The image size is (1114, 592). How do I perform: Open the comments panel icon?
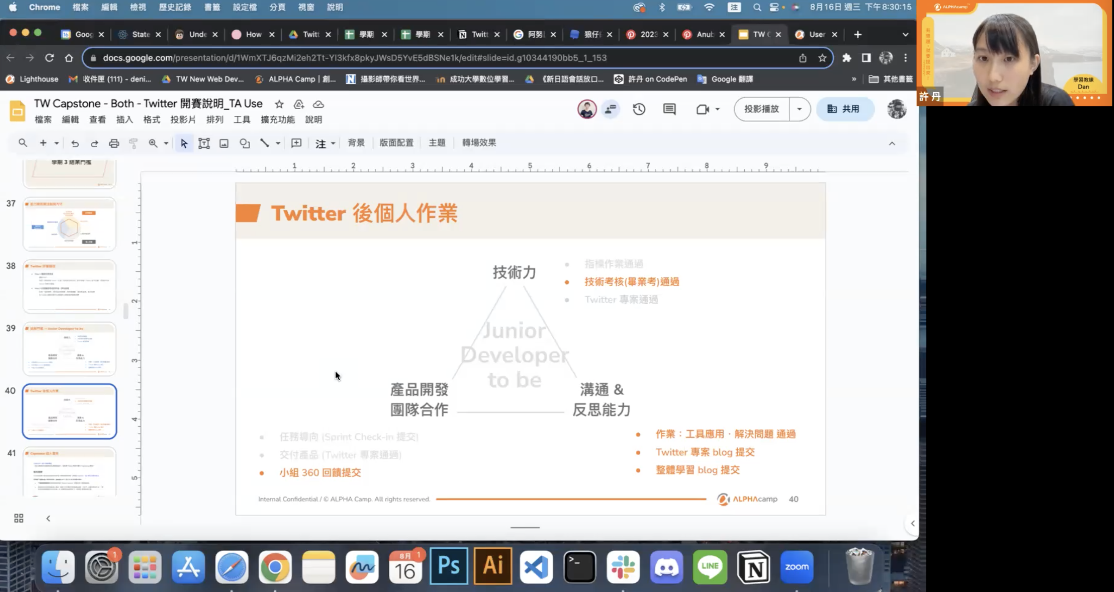point(669,109)
